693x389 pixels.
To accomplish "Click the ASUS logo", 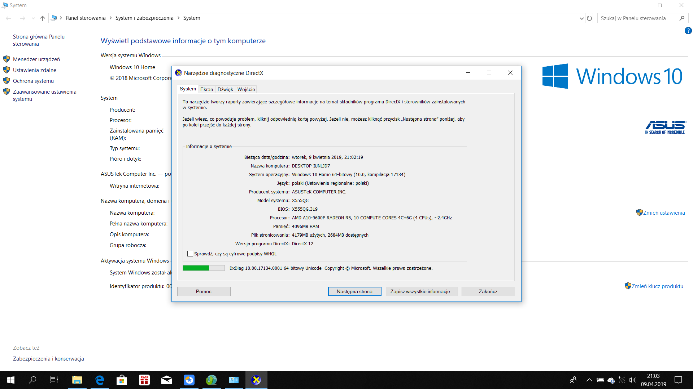I will click(666, 128).
